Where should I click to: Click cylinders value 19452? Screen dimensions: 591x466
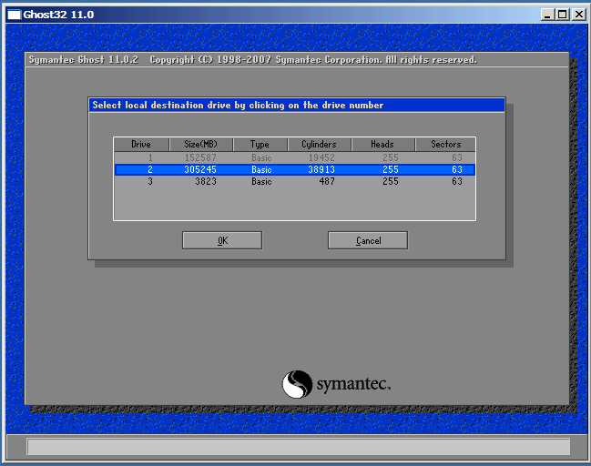click(321, 157)
